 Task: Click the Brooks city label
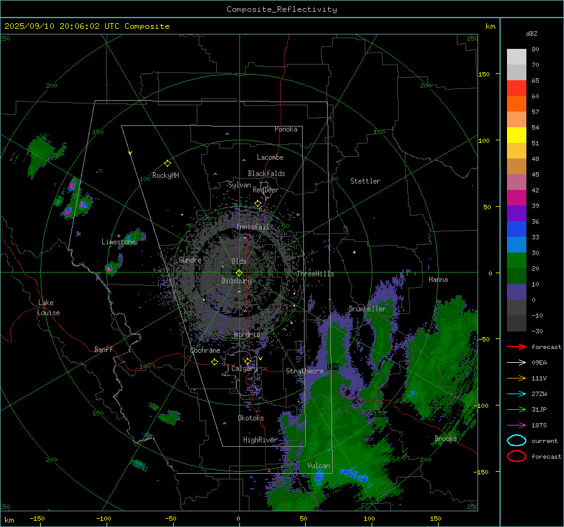pos(446,439)
